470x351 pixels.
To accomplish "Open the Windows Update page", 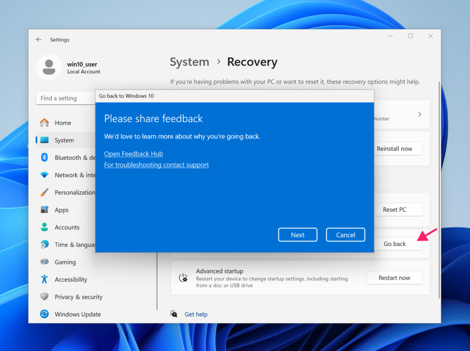I will [78, 314].
